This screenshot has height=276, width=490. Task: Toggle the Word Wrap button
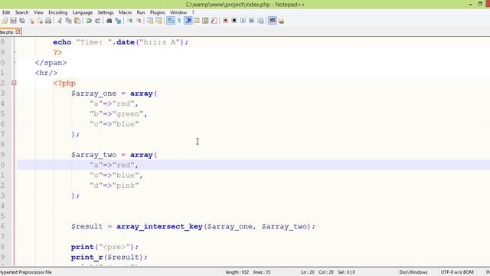[170, 21]
